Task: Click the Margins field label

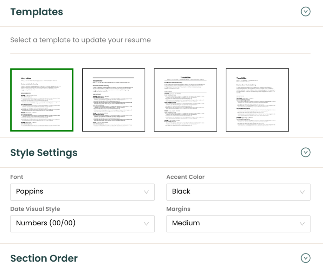Action: pyautogui.click(x=179, y=209)
